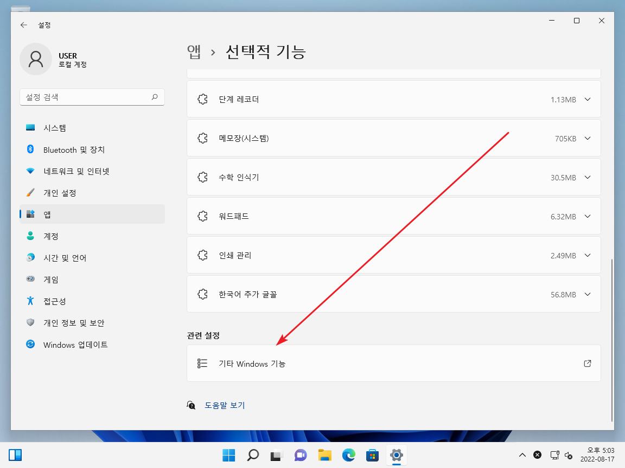625x468 pixels.
Task: Open the 시스템 settings category
Action: pyautogui.click(x=92, y=128)
